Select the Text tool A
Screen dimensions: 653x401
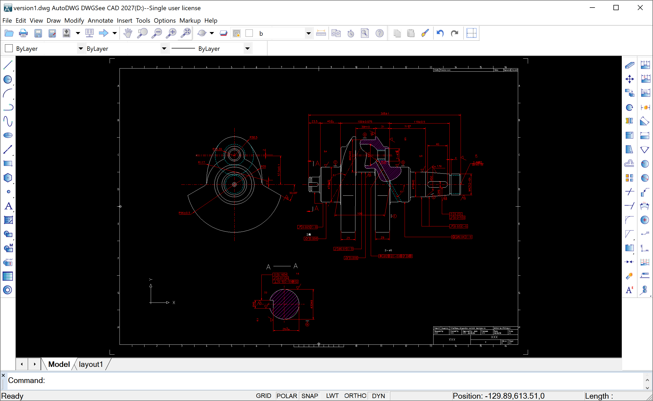coord(9,206)
